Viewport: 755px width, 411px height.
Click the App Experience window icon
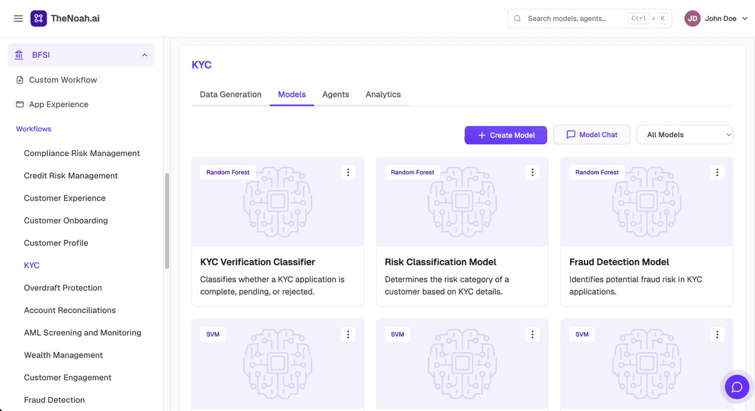pyautogui.click(x=20, y=104)
